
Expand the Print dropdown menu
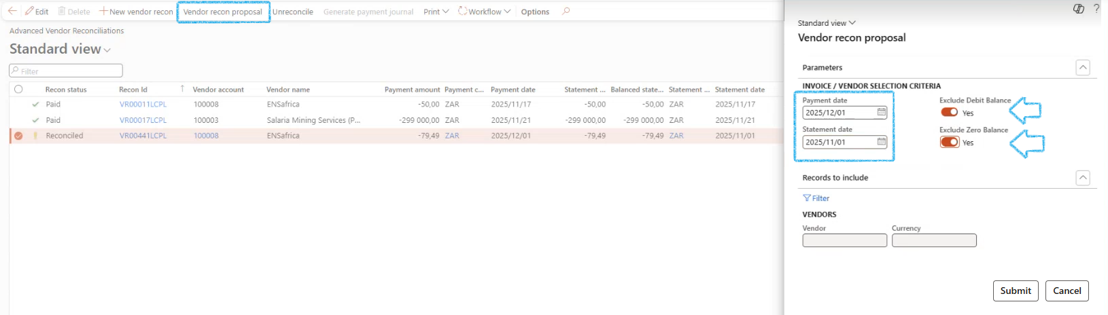coord(436,12)
